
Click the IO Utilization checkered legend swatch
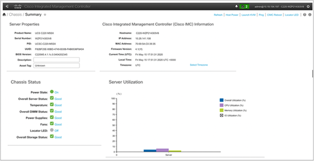pyautogui.click(x=221, y=115)
